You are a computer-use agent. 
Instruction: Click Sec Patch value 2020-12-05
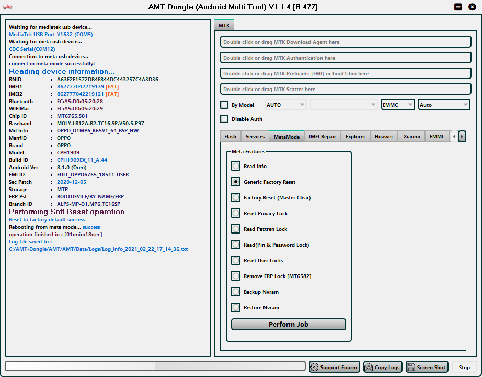pyautogui.click(x=72, y=182)
